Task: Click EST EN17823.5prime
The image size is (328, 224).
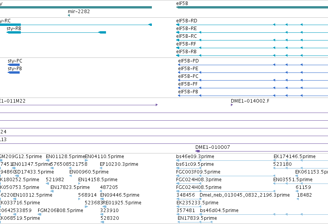Action: [x=70, y=187]
